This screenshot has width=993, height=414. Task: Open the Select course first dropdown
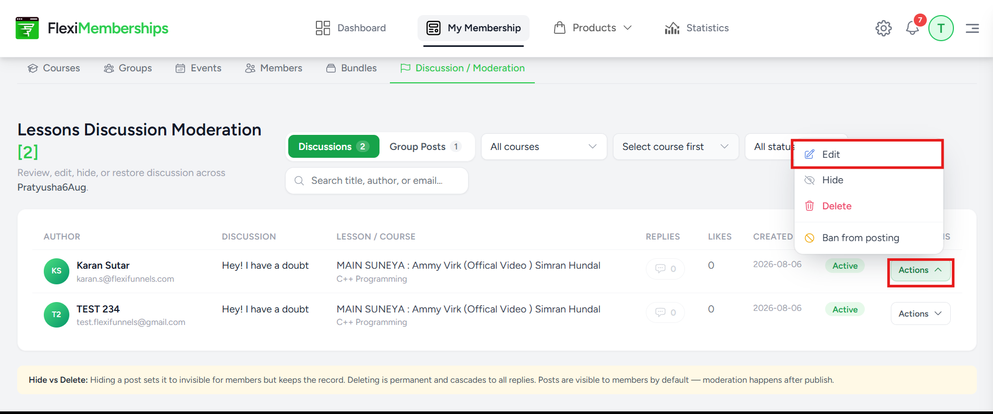point(676,147)
